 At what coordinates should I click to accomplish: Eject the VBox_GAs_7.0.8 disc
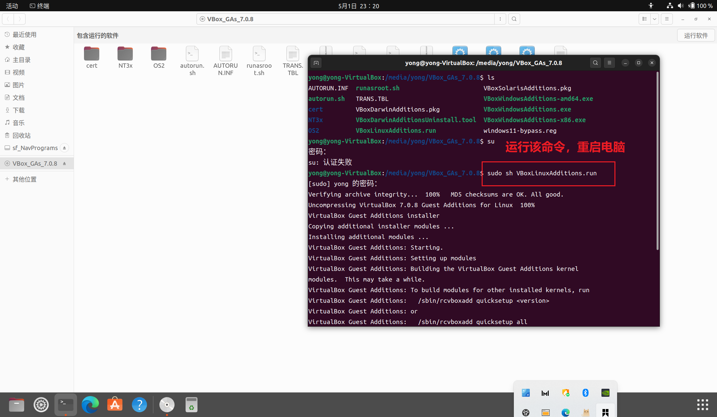[x=64, y=164]
